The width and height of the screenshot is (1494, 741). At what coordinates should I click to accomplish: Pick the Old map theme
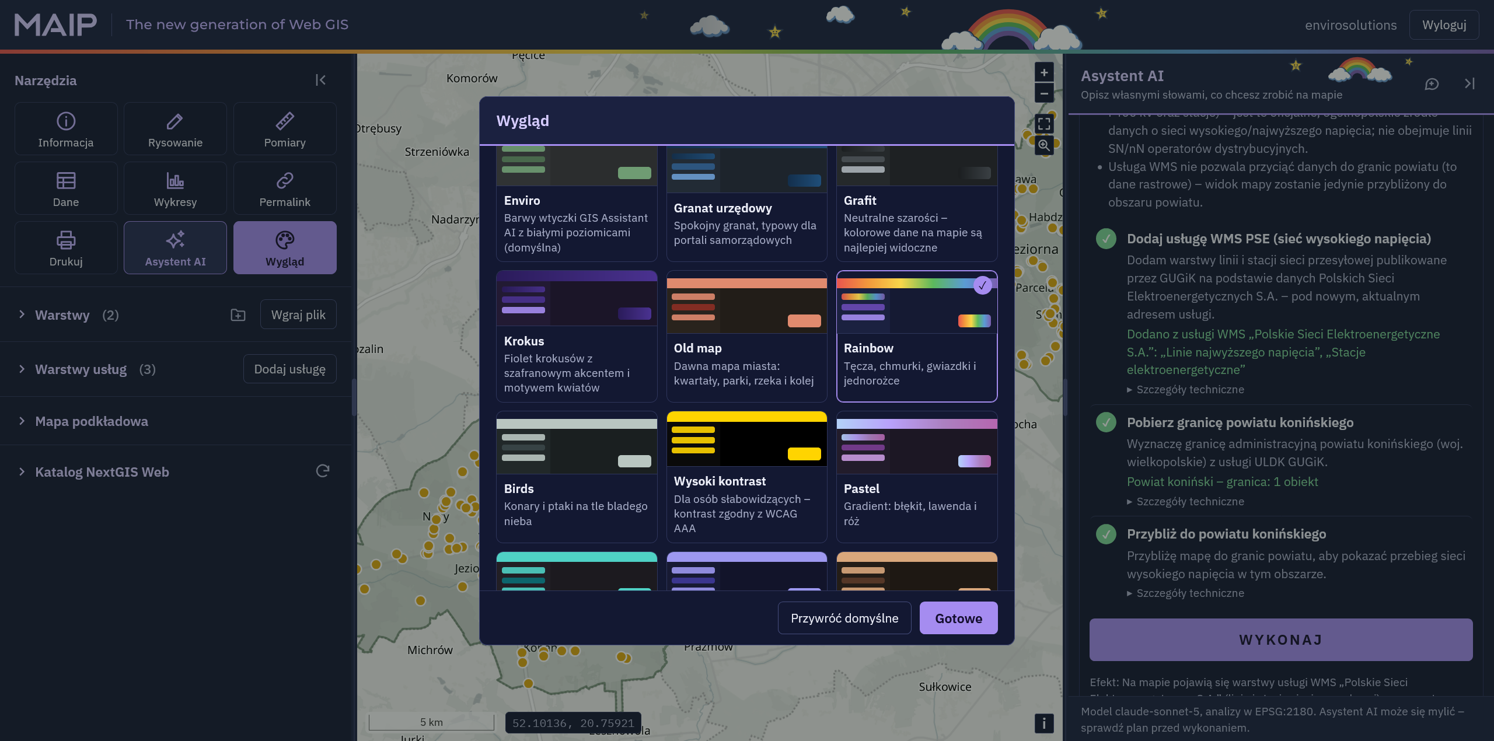(x=746, y=336)
